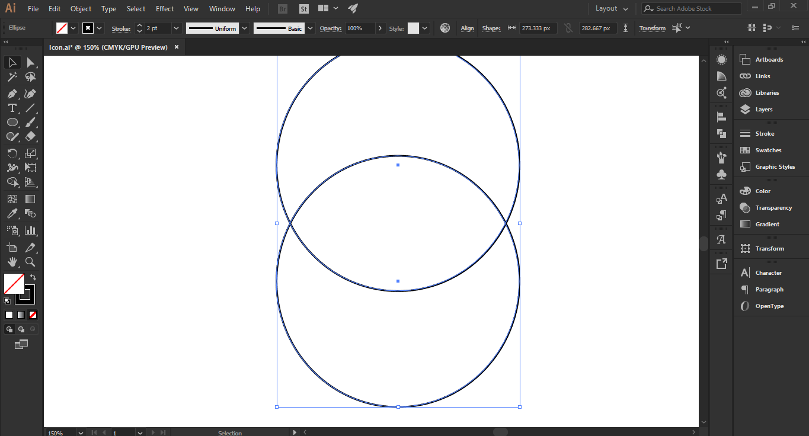Select the Zoom tool
The height and width of the screenshot is (436, 809).
pyautogui.click(x=30, y=262)
